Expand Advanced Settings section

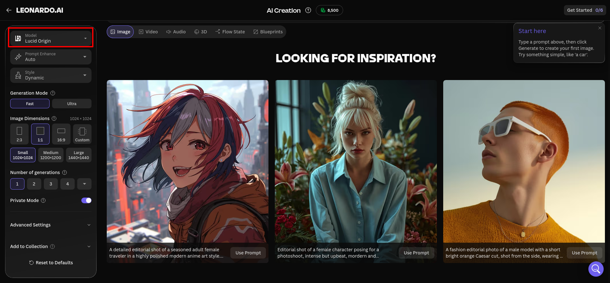(x=51, y=225)
